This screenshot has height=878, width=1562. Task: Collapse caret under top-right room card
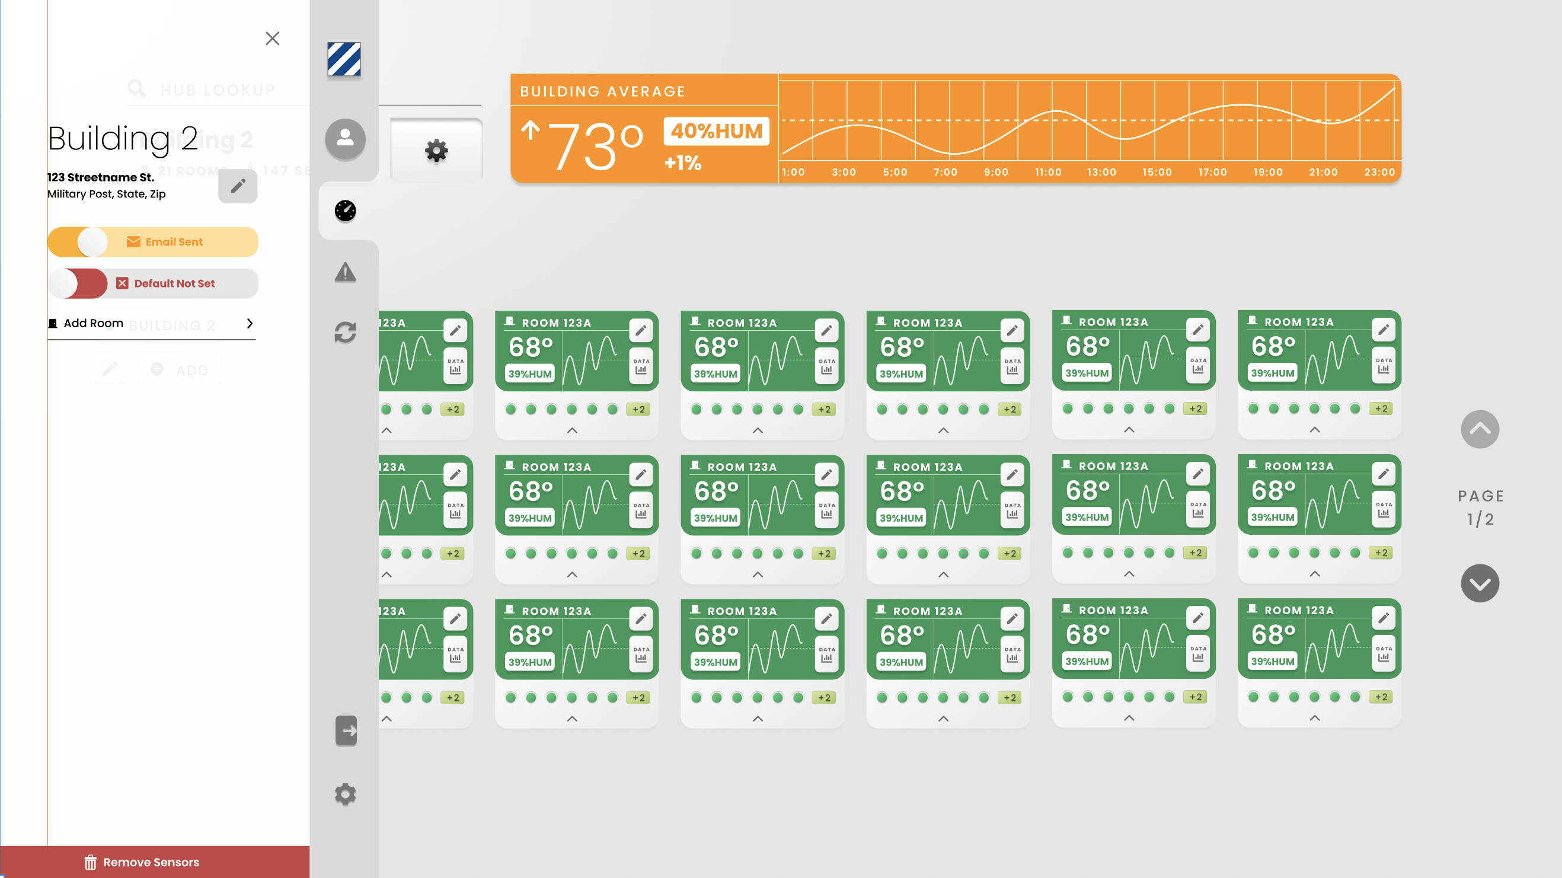click(x=1315, y=429)
